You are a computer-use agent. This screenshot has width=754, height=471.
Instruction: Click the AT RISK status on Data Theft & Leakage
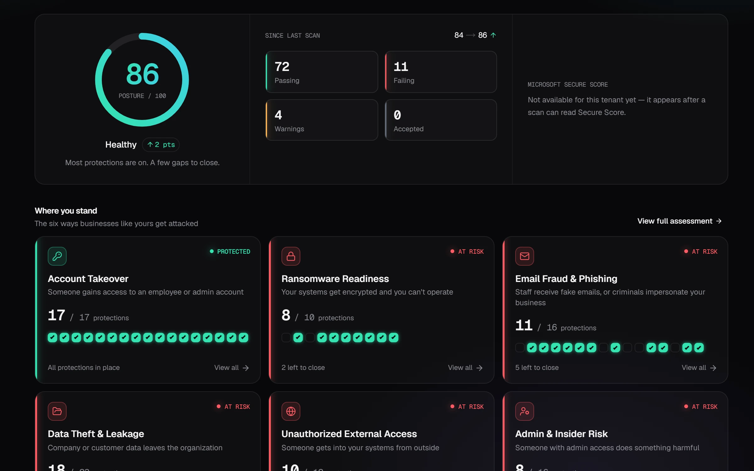[x=233, y=407]
